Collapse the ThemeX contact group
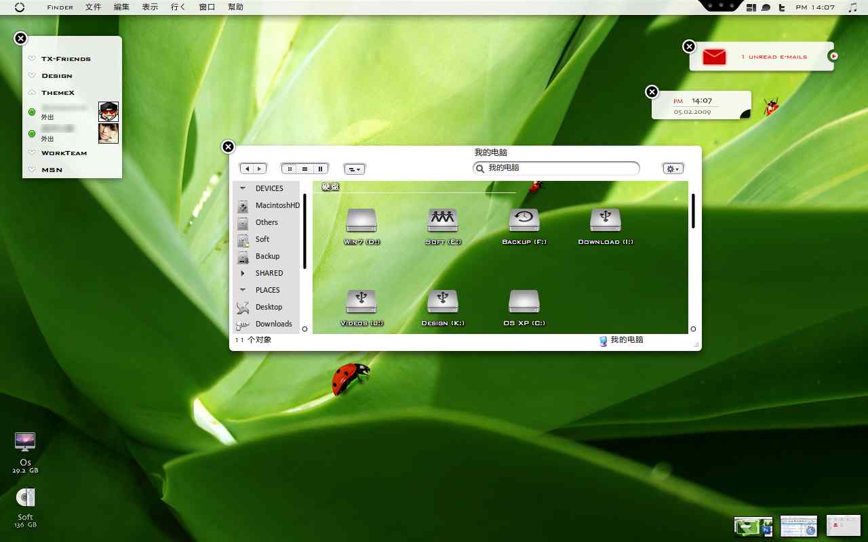868x542 pixels. (32, 92)
